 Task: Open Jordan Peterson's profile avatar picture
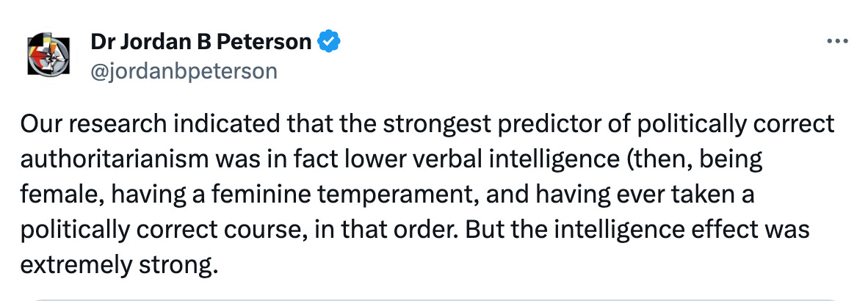pyautogui.click(x=48, y=54)
